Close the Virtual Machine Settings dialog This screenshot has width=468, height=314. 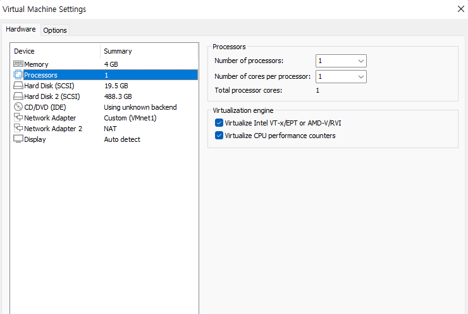click(x=461, y=9)
